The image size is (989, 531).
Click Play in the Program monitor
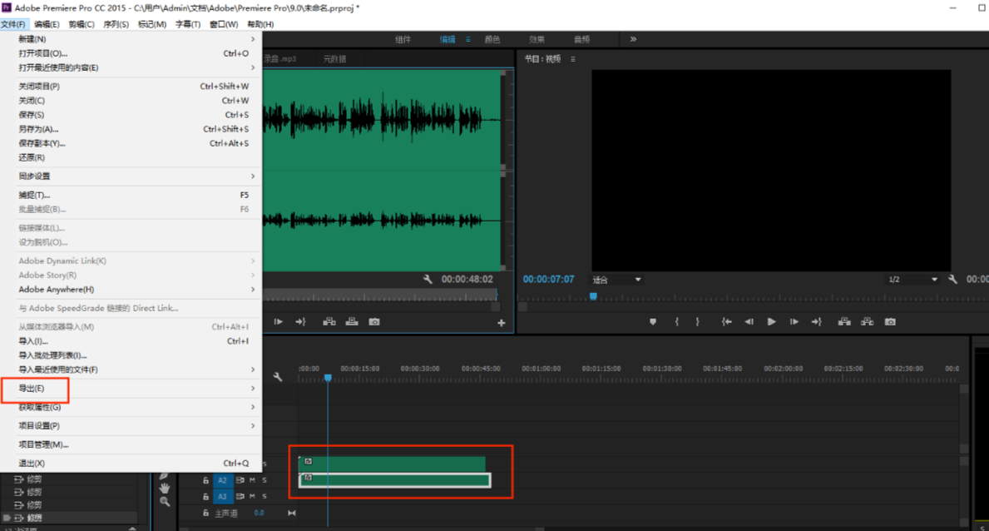771,322
